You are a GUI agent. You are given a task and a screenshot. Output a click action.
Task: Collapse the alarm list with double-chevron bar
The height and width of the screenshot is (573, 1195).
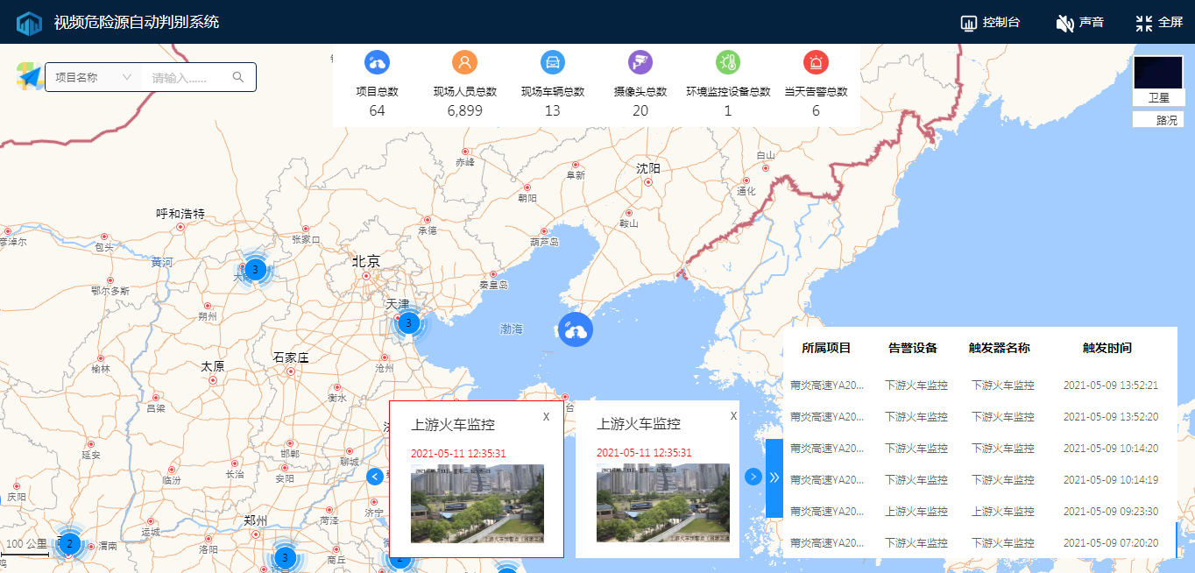[774, 477]
